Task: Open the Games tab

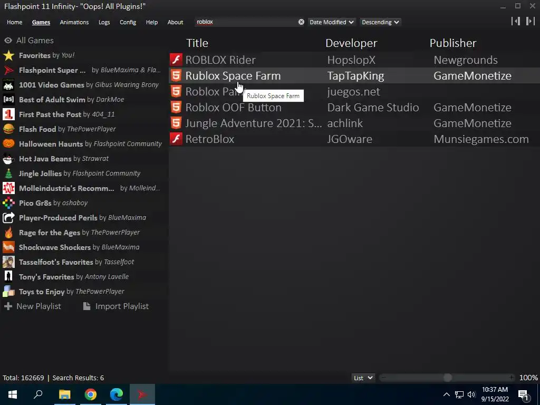Action: click(41, 22)
